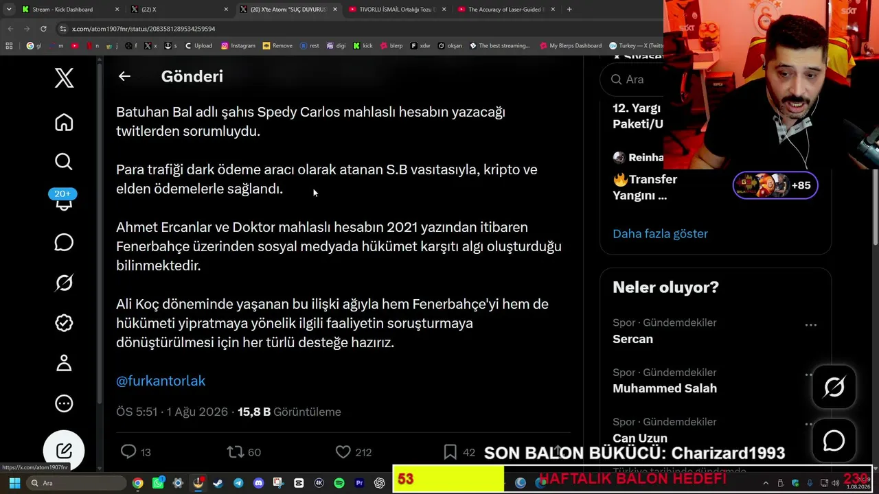Open the Remove bookmark
Screen dimensions: 879x494
point(277,46)
